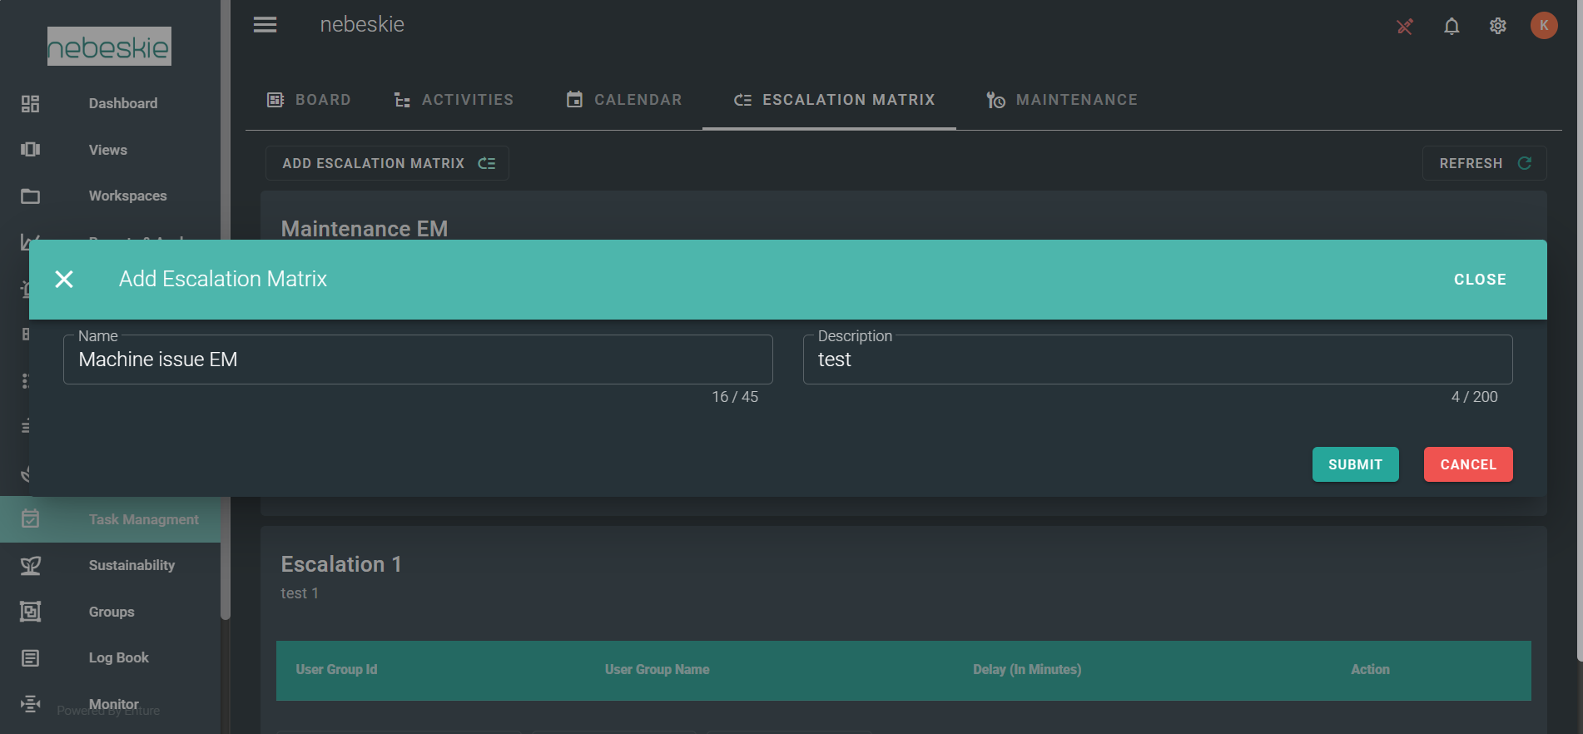Click the notifications bell icon
1583x734 pixels.
pos(1451,26)
